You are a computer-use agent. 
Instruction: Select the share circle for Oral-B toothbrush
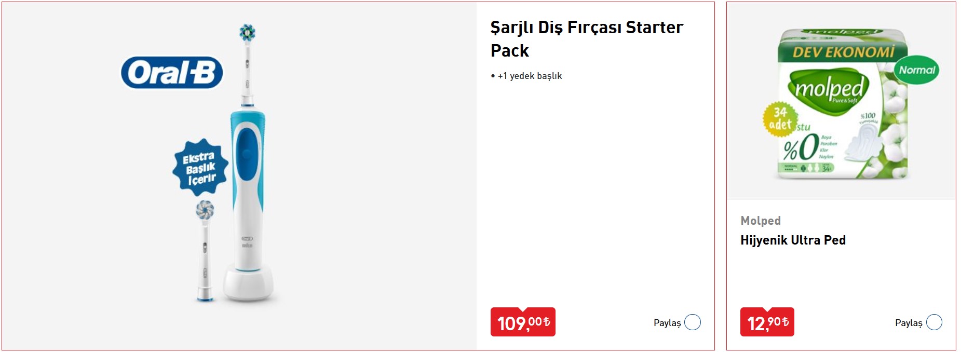693,322
